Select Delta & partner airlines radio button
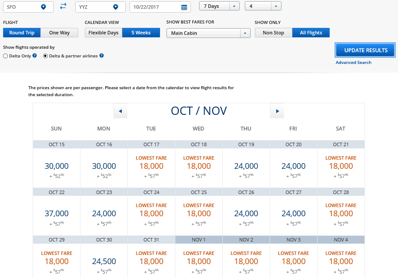This screenshot has width=398, height=278. 45,56
